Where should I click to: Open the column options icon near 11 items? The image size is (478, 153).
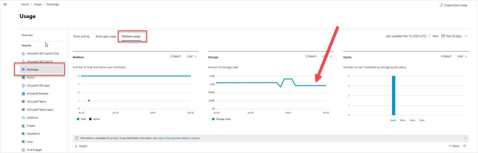point(465,146)
